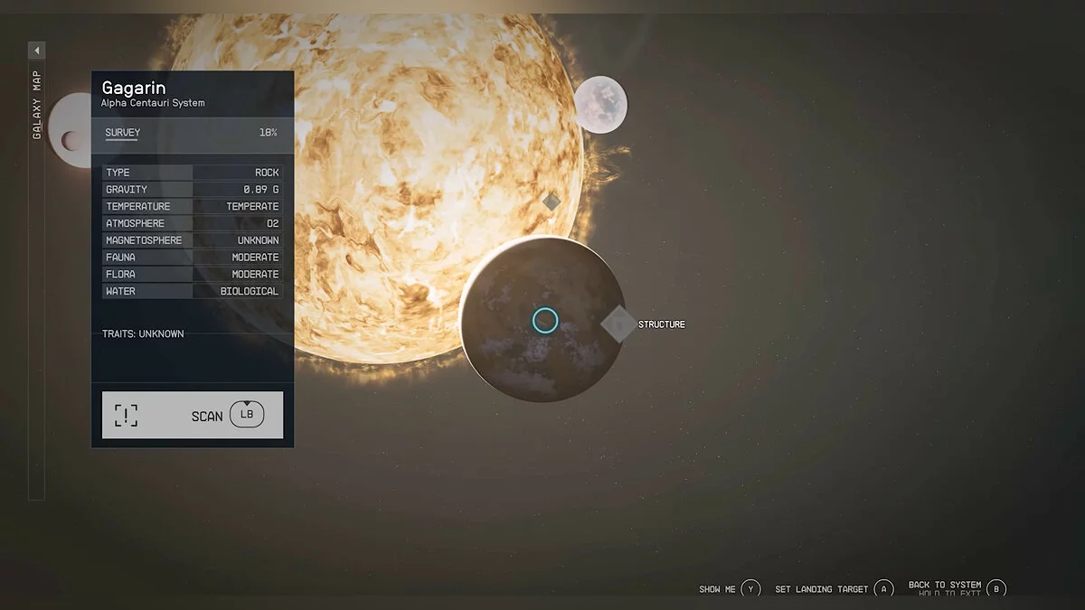This screenshot has width=1085, height=610.
Task: Click the scan bracket icon
Action: [127, 416]
